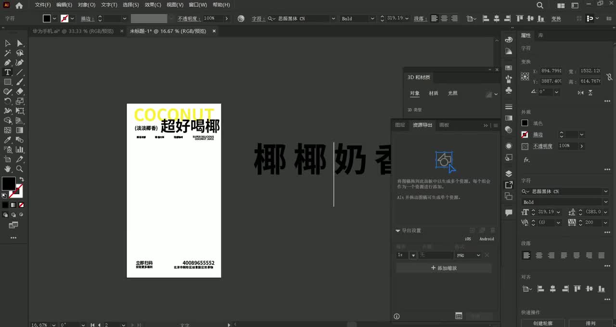Click the Home icon
The image size is (616, 327).
[19, 5]
